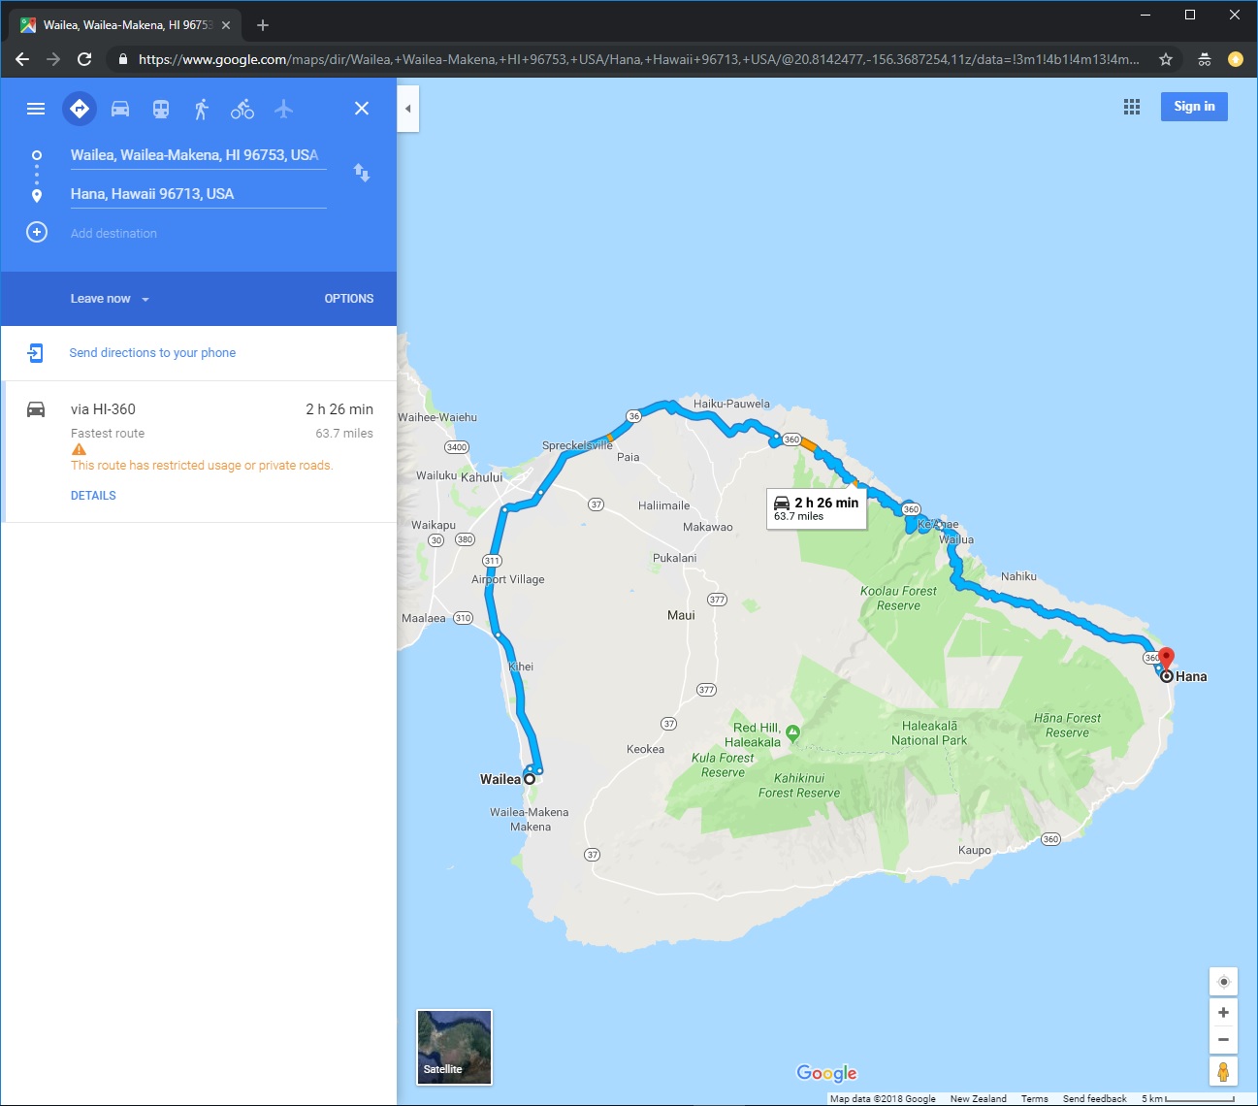The width and height of the screenshot is (1258, 1106).
Task: Select best travel mode directions icon
Action: tap(80, 109)
